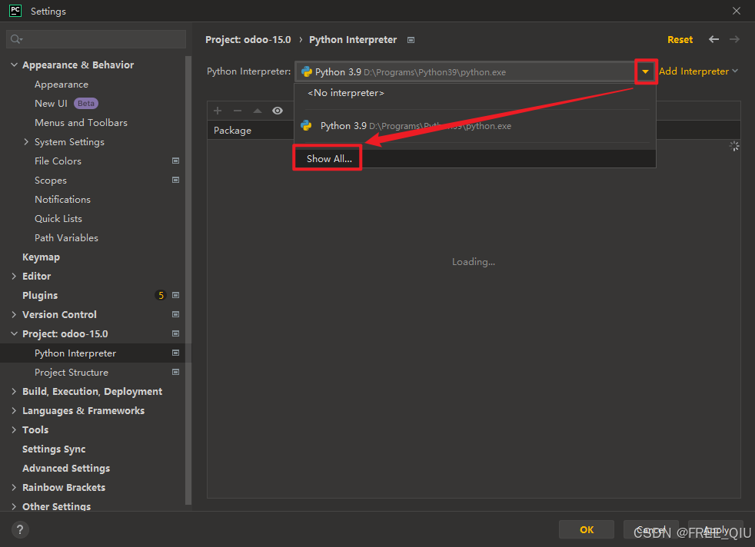This screenshot has height=547, width=755.
Task: Click the Plugins updates badge 5
Action: coord(161,295)
